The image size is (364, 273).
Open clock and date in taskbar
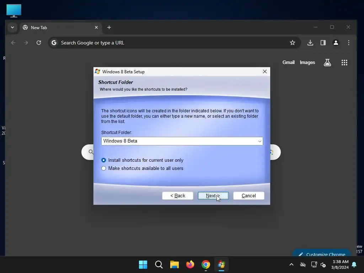[x=340, y=264]
